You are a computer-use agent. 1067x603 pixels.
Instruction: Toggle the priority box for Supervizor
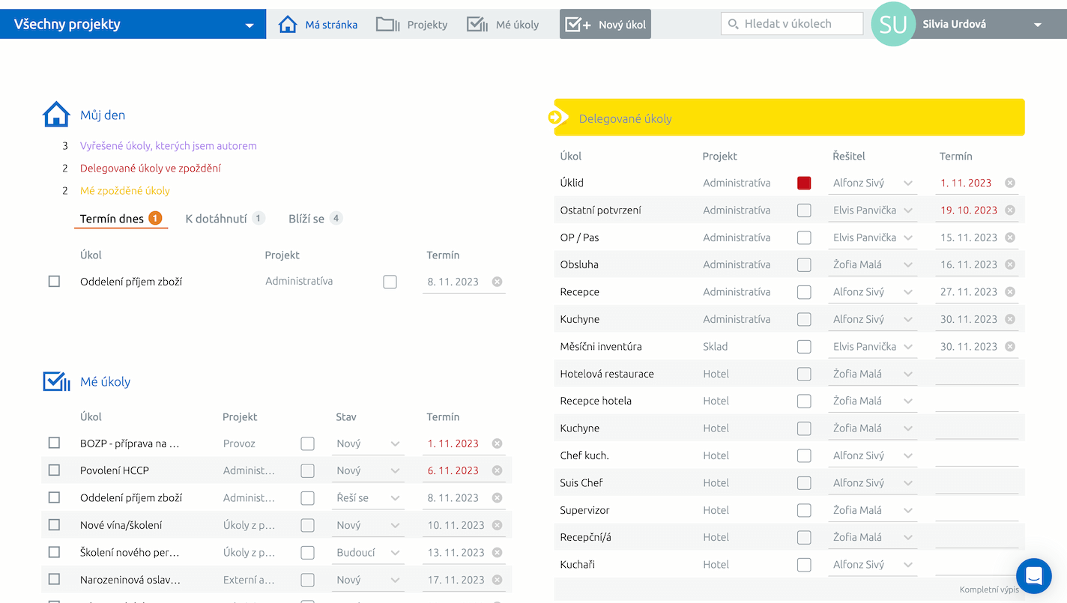804,510
